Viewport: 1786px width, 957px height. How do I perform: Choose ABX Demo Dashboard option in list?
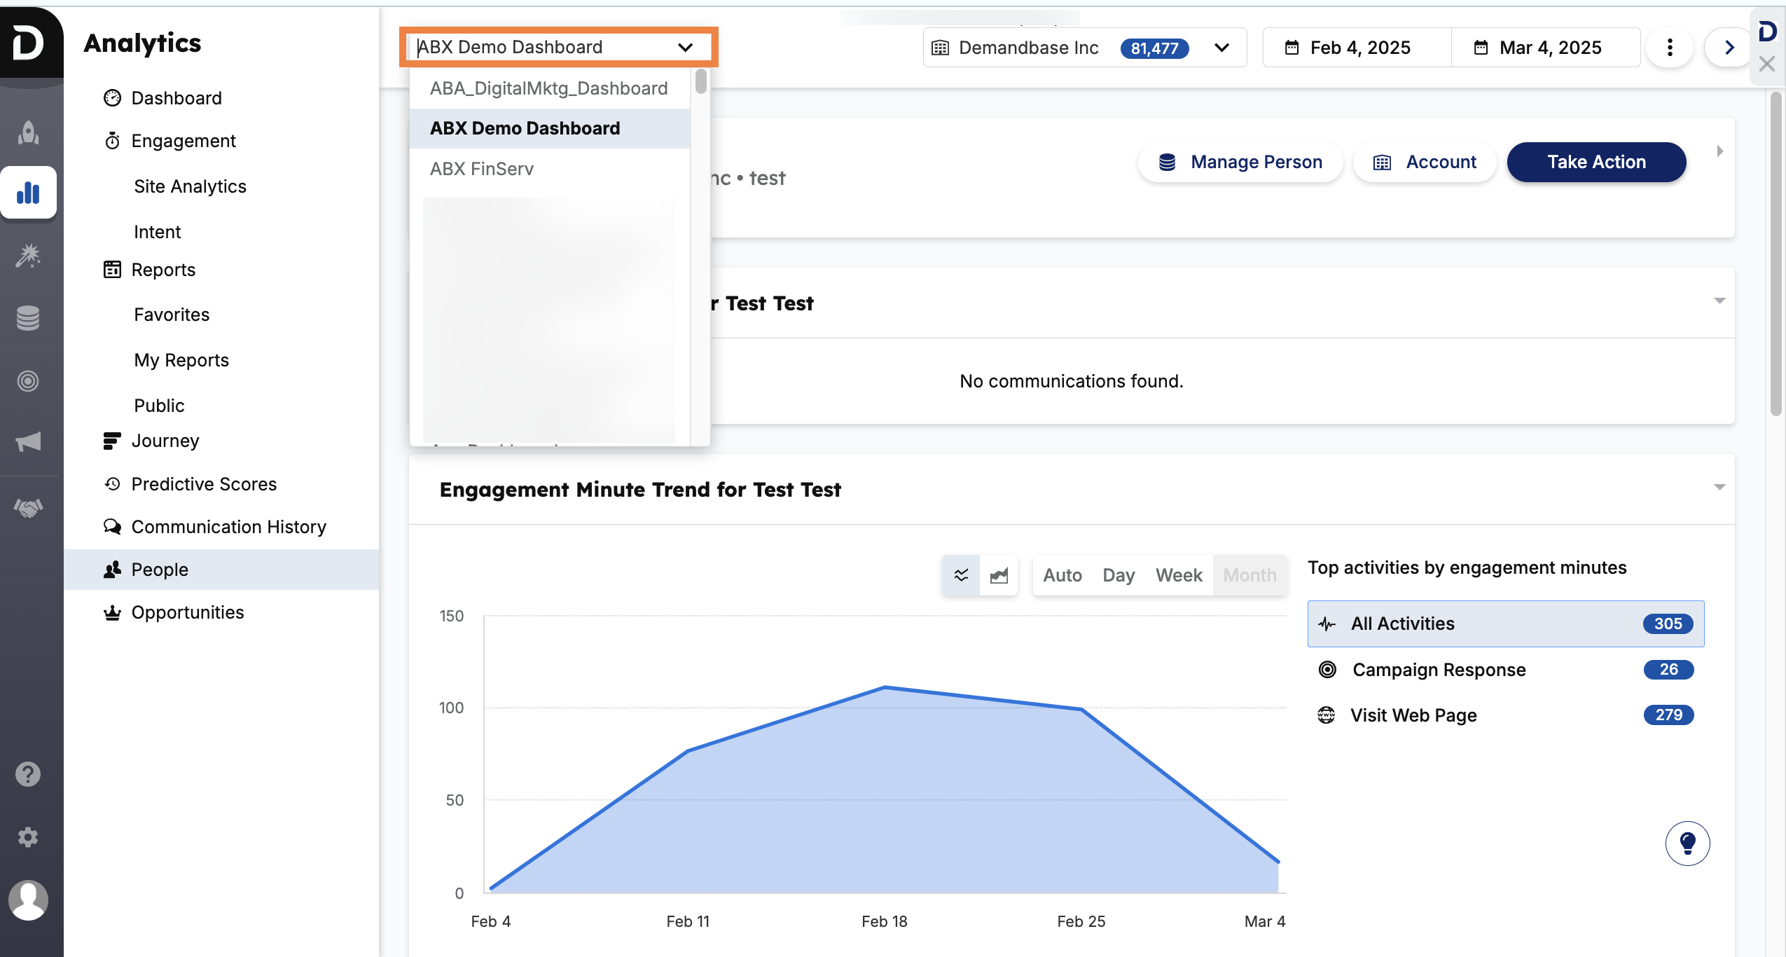tap(549, 128)
